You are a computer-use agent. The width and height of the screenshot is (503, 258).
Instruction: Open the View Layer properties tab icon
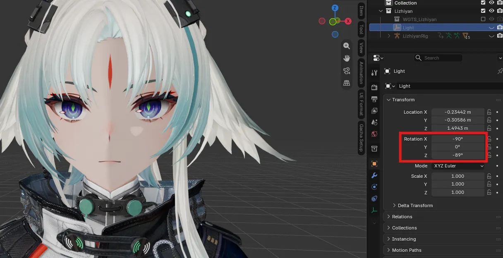(x=374, y=111)
